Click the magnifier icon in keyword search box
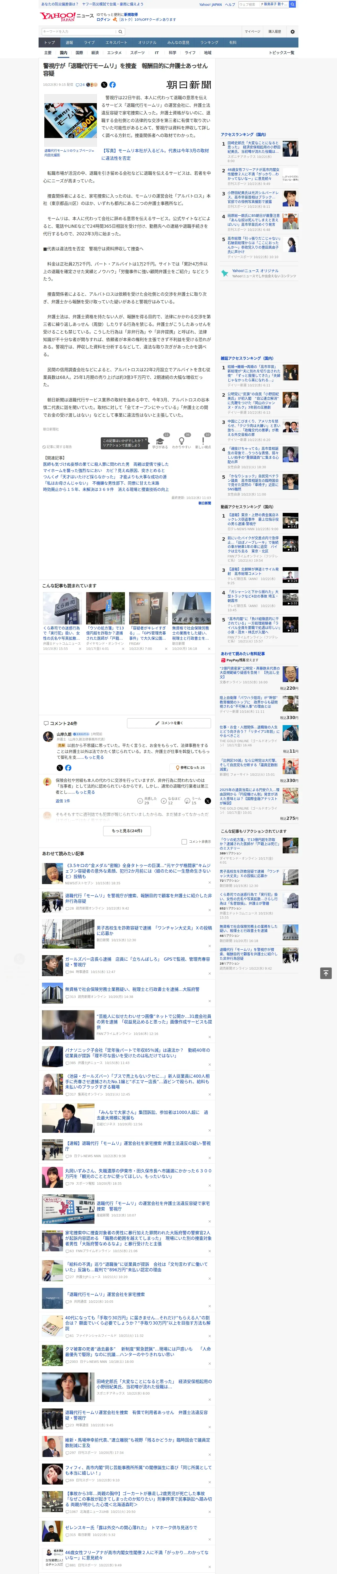The width and height of the screenshot is (337, 1574). coord(120,32)
